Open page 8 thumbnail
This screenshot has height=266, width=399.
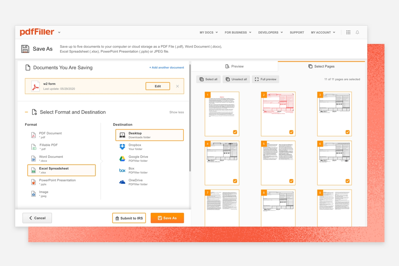pos(278,208)
